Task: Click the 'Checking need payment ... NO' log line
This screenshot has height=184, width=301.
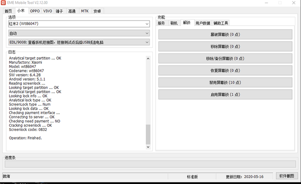Action: click(x=34, y=121)
